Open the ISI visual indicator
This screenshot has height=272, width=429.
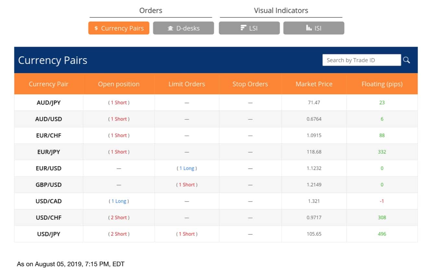[313, 28]
